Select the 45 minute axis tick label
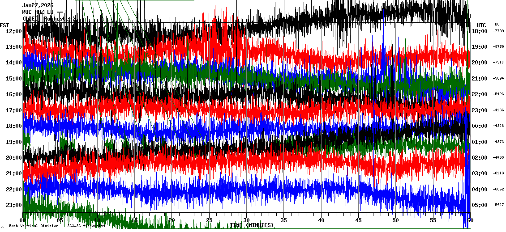Viewport: 506px width, 232px height. tap(358, 220)
